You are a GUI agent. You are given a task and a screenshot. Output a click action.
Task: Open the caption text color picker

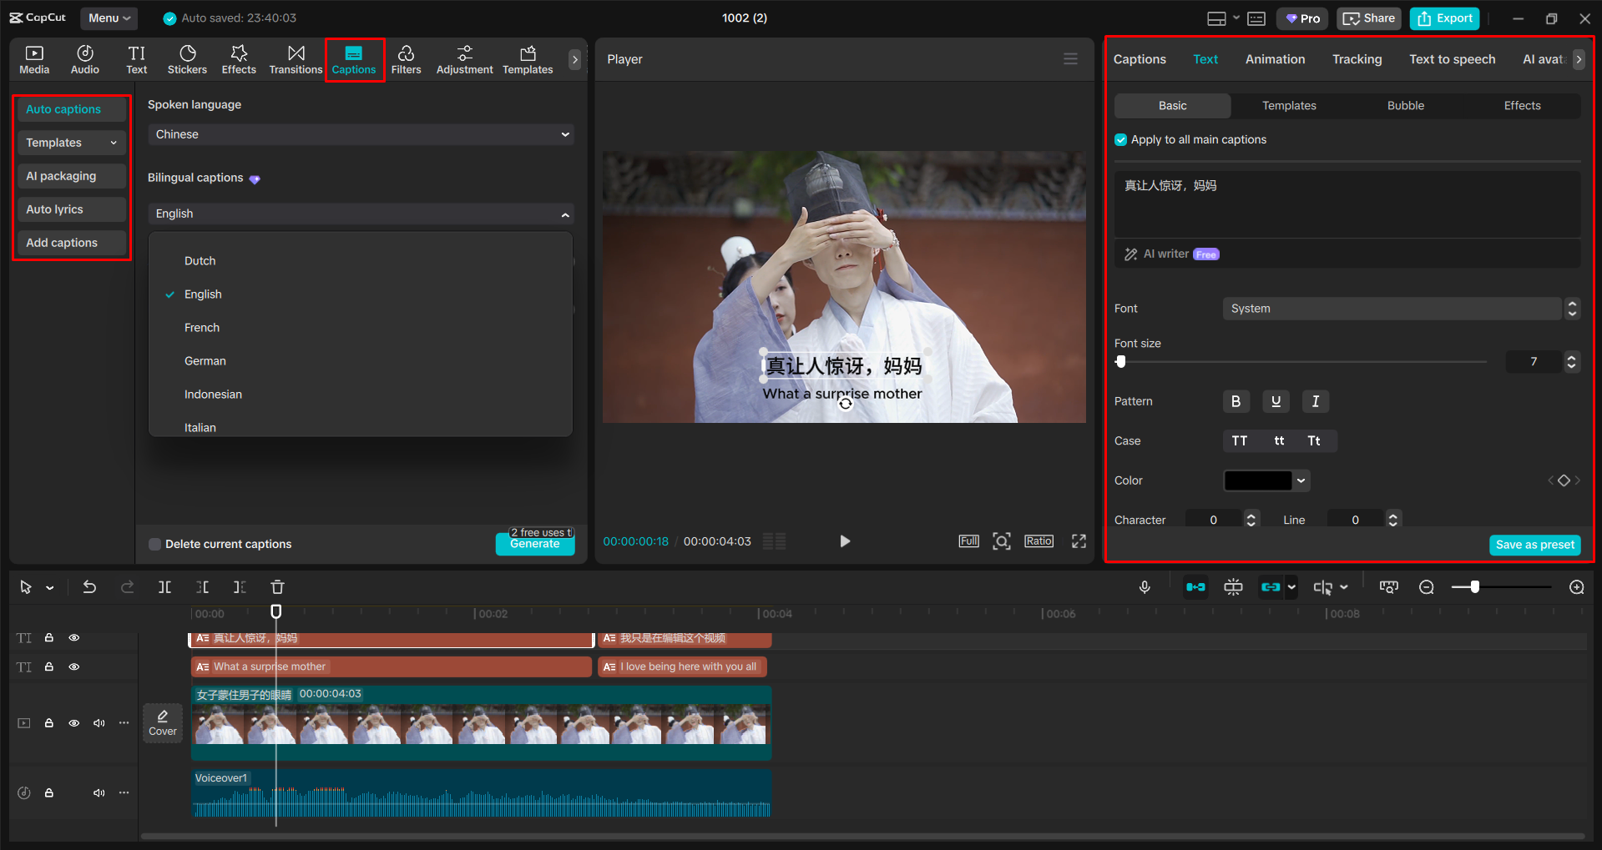click(1266, 480)
